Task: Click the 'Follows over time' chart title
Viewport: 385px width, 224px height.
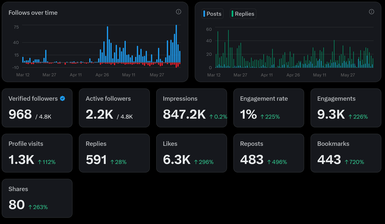Action: tap(33, 13)
